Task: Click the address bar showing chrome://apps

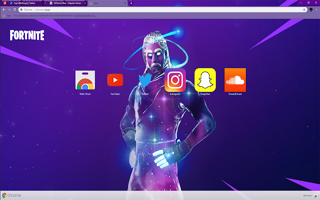Action: (x=162, y=9)
